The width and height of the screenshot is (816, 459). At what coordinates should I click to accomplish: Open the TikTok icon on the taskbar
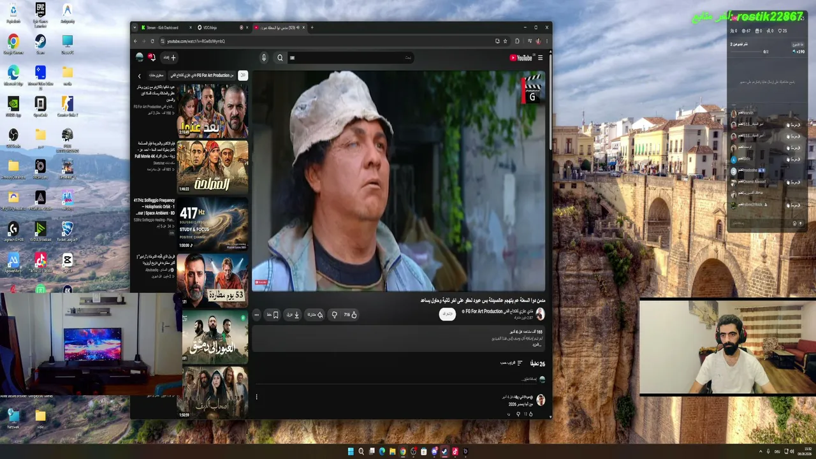tap(455, 451)
